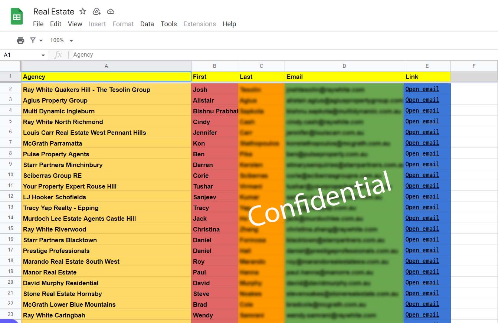Viewport: 498px width, 323px height.
Task: Select the yellow Agency header cell
Action: (x=106, y=77)
